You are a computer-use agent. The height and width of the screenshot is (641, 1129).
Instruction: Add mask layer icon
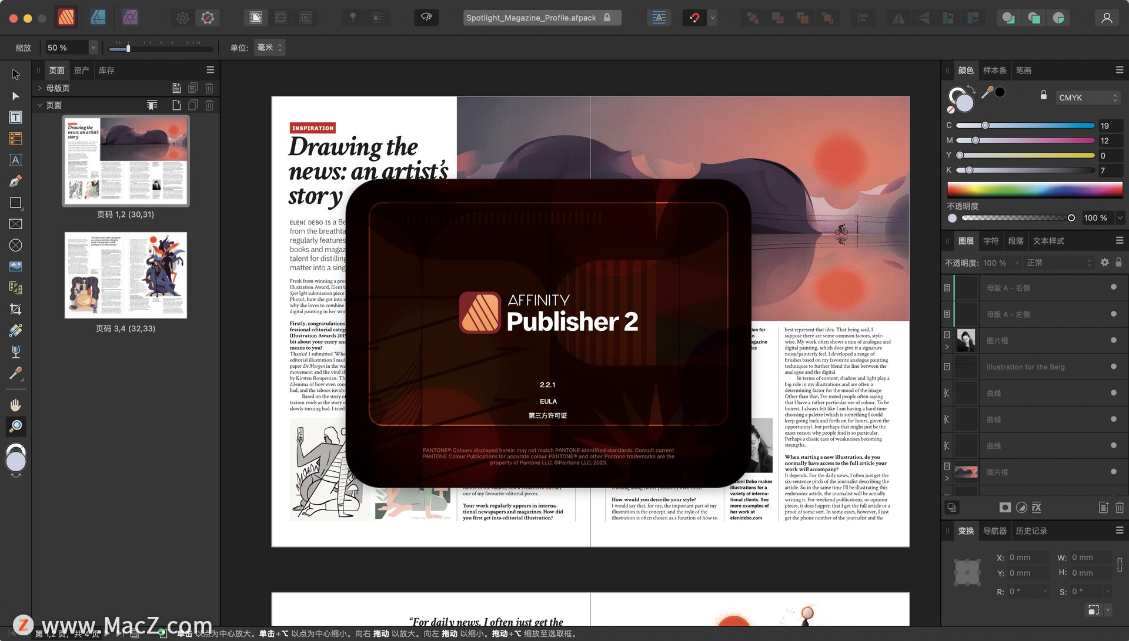coord(1005,508)
